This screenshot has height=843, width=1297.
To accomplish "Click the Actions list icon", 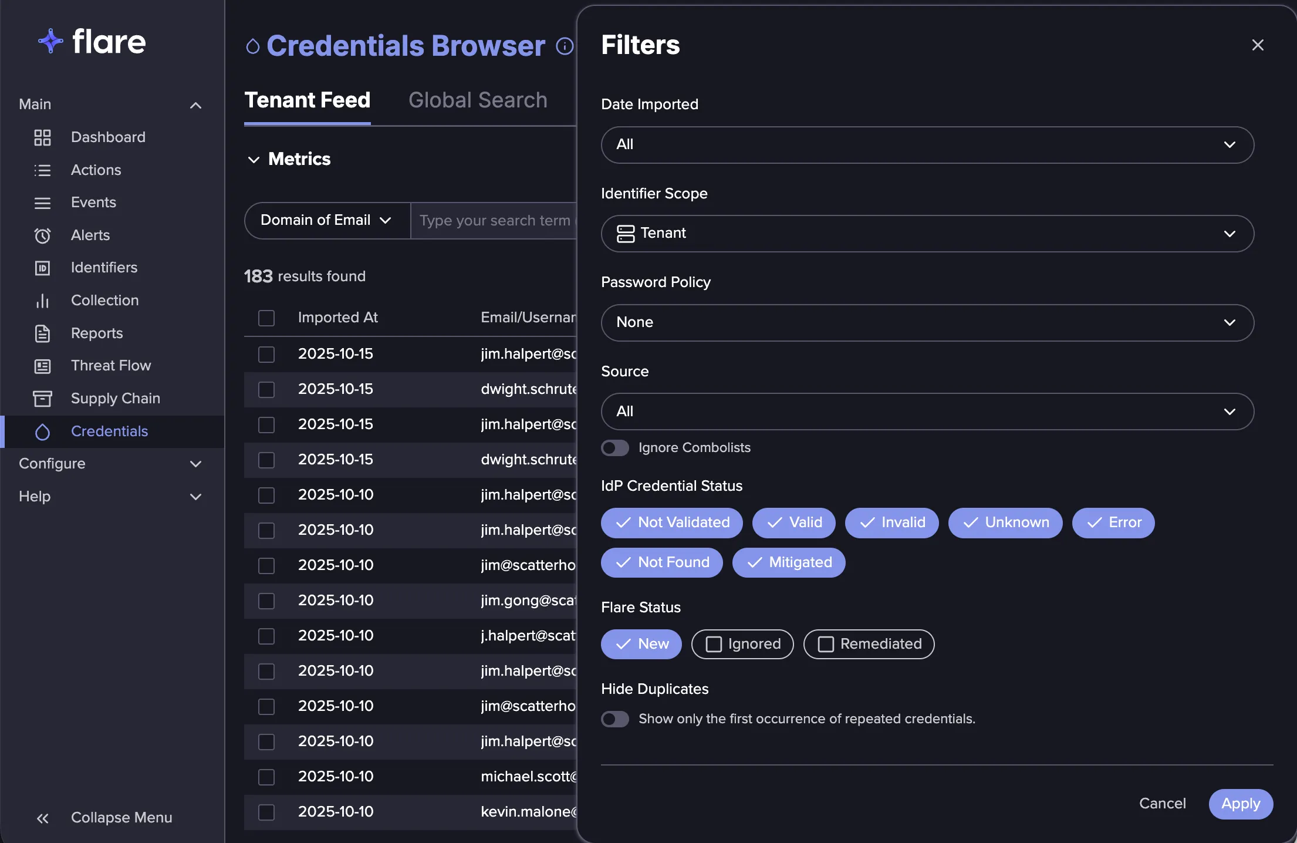I will click(x=42, y=170).
